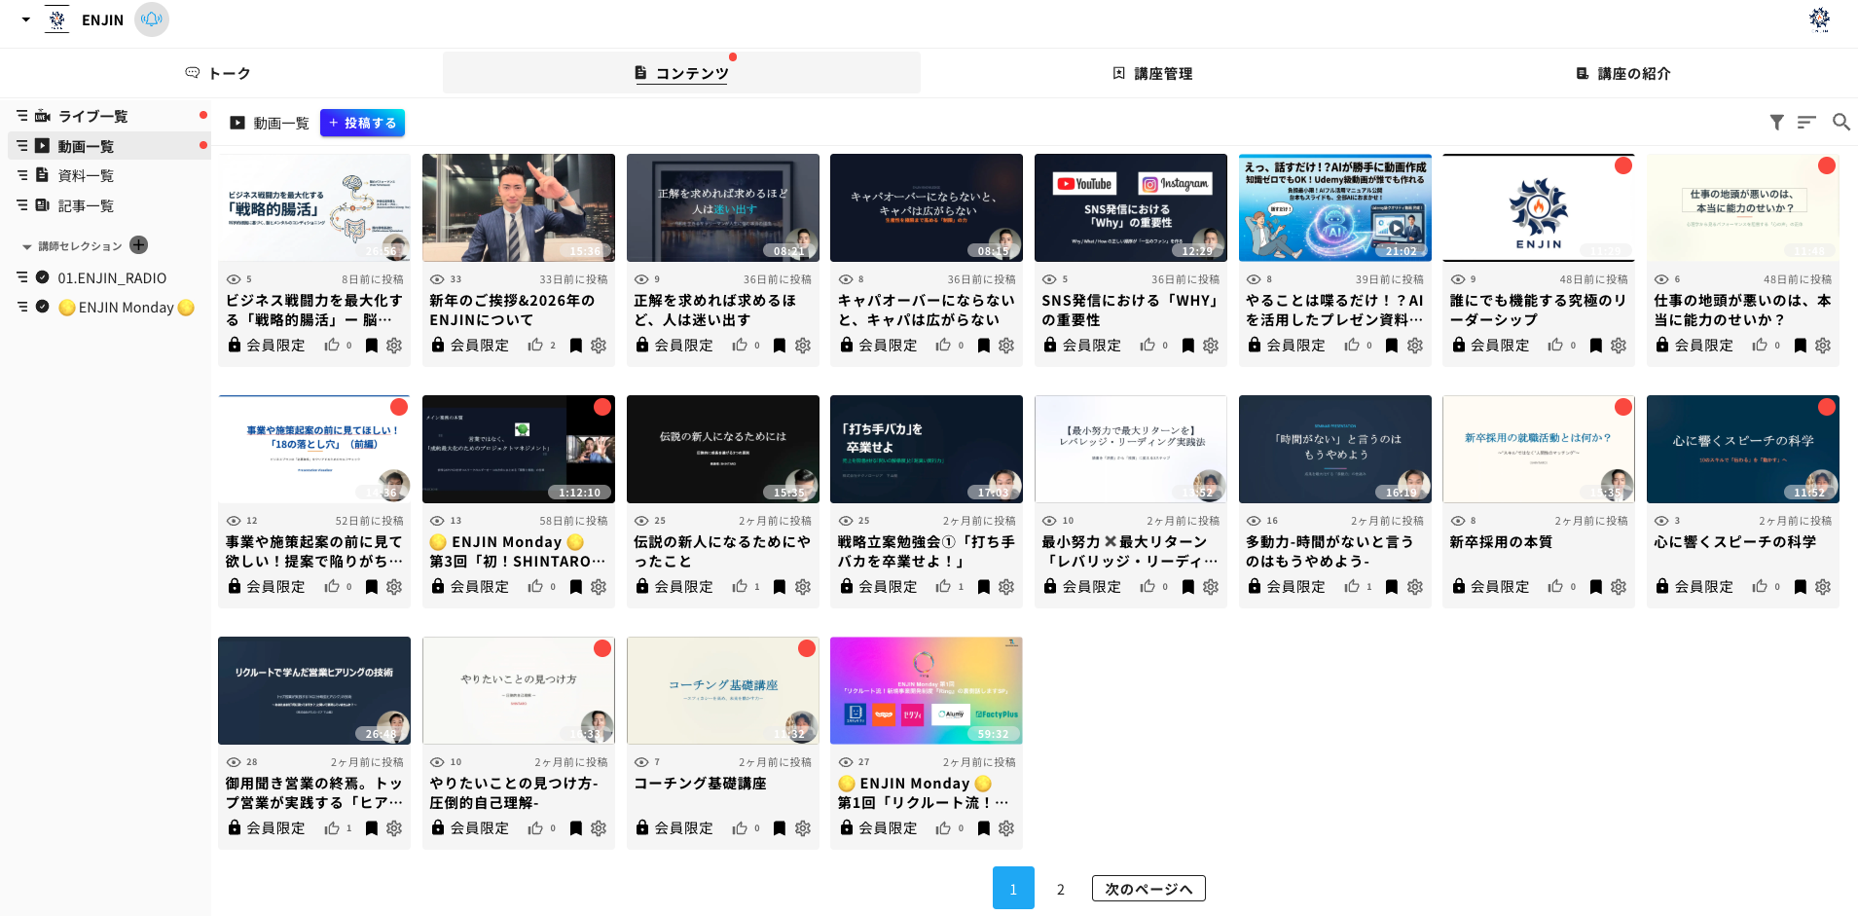Toggle bookmark on 新卒採用の本質 video

pos(1595,587)
